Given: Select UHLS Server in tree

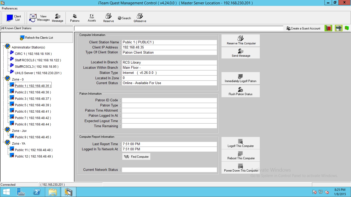Looking at the screenshot, I should [38, 73].
